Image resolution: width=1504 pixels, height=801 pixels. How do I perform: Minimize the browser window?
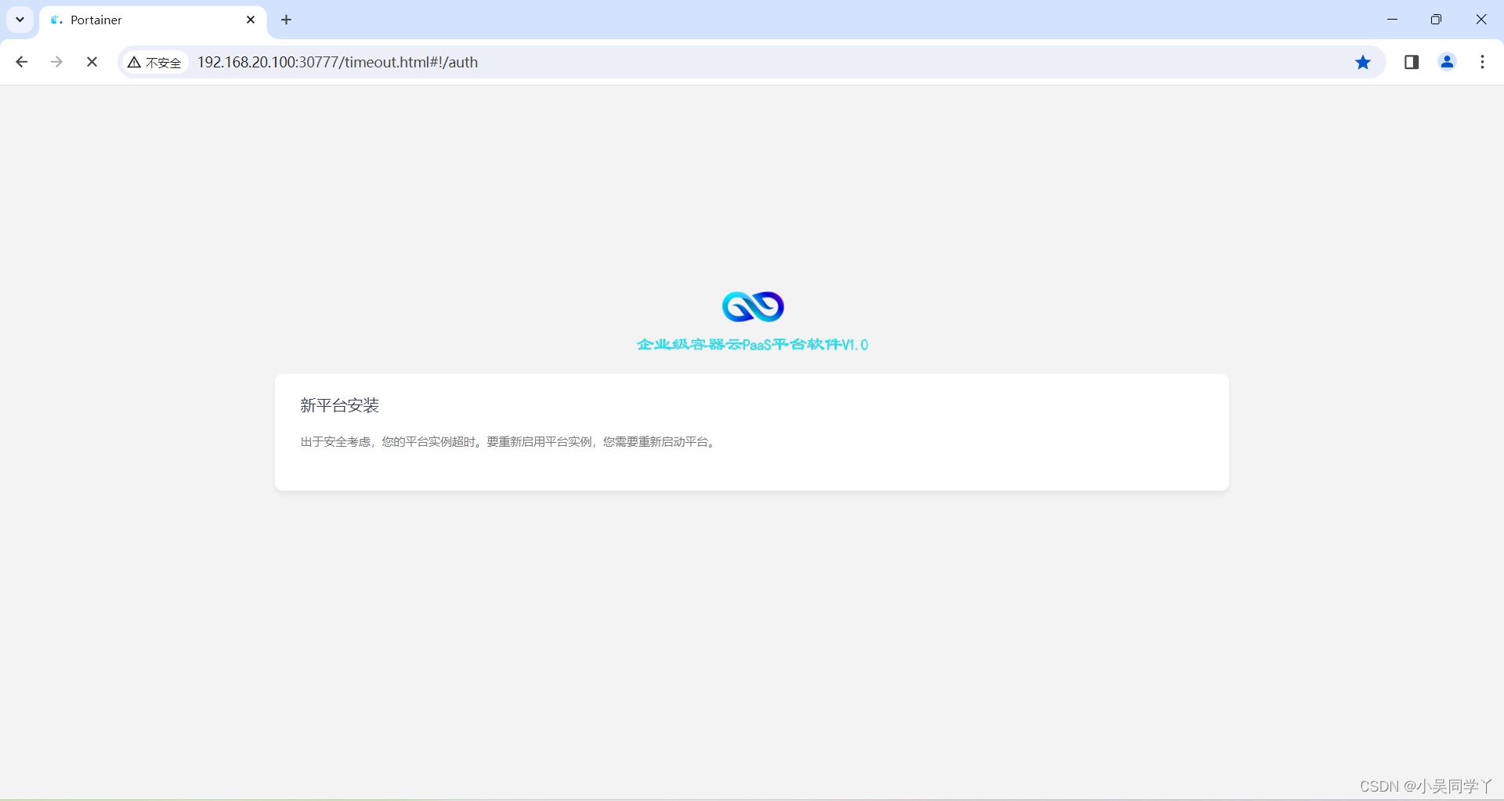(x=1393, y=19)
